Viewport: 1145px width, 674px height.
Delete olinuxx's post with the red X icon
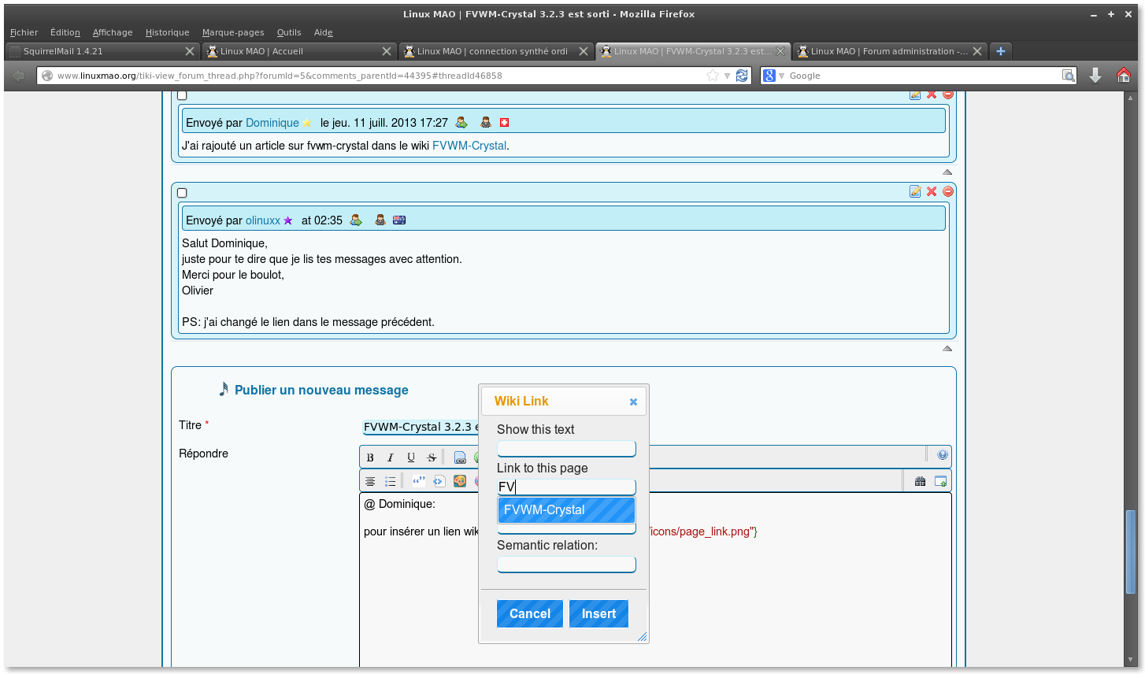(x=932, y=191)
